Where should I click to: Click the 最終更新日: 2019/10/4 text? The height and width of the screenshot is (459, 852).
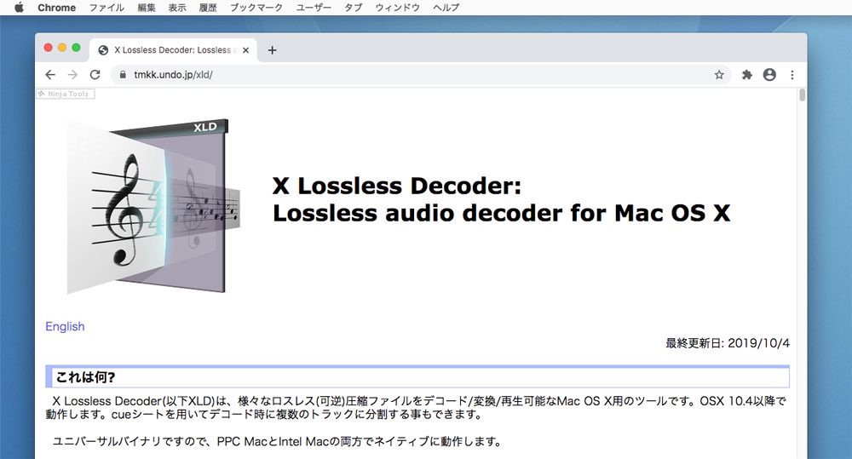click(x=728, y=343)
